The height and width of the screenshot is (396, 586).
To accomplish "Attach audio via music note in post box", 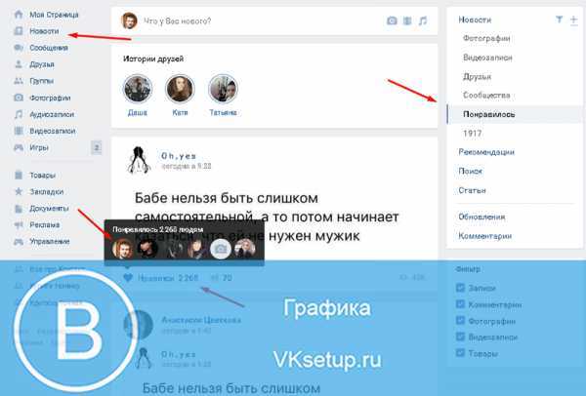I will pos(423,20).
